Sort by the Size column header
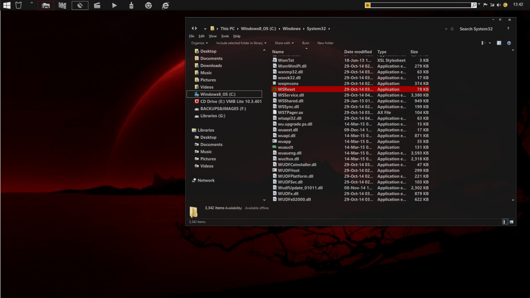Image resolution: width=530 pixels, height=298 pixels. [x=414, y=52]
